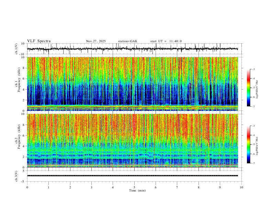
Task: Click the time axis label '6'
Action: (156, 187)
